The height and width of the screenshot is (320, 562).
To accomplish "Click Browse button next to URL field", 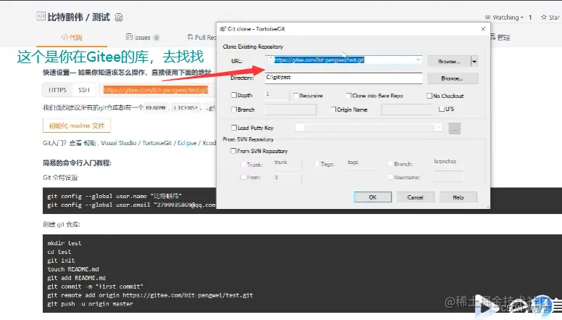I will (x=449, y=62).
